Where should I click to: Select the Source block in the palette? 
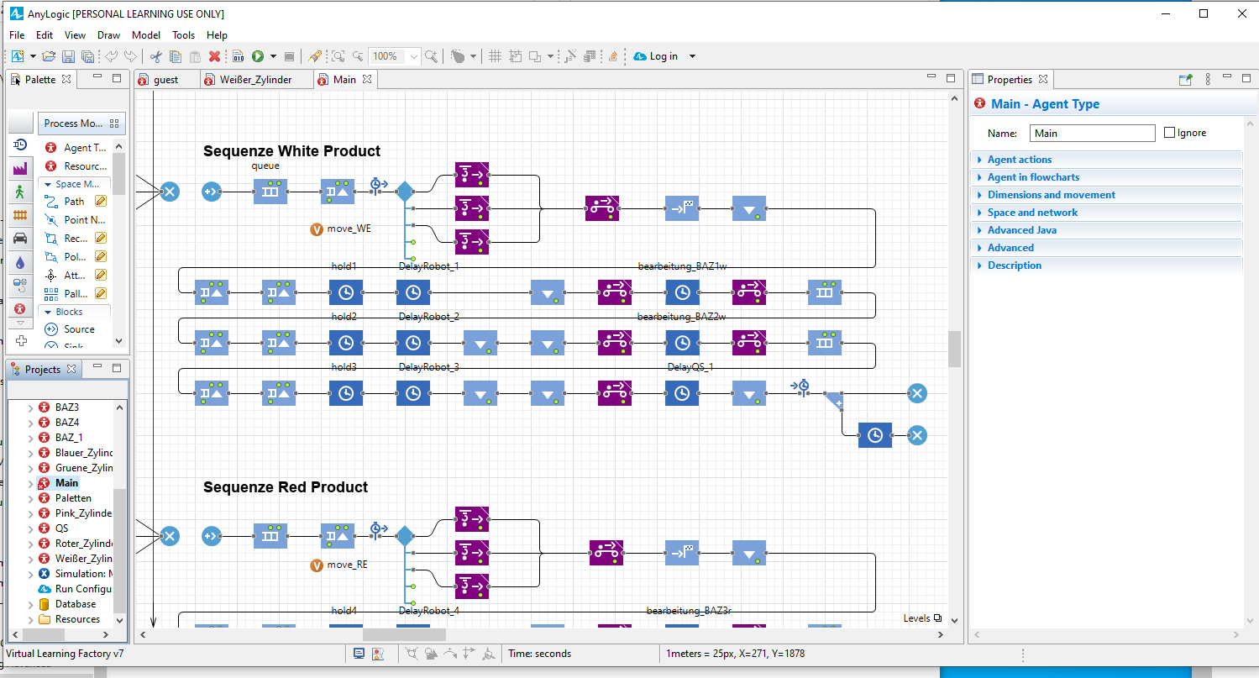(x=79, y=329)
